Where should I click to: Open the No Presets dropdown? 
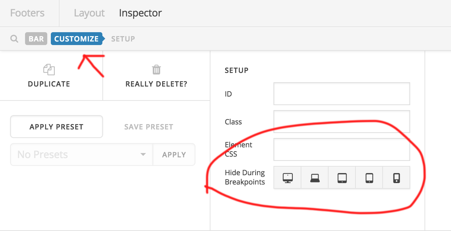(x=82, y=154)
